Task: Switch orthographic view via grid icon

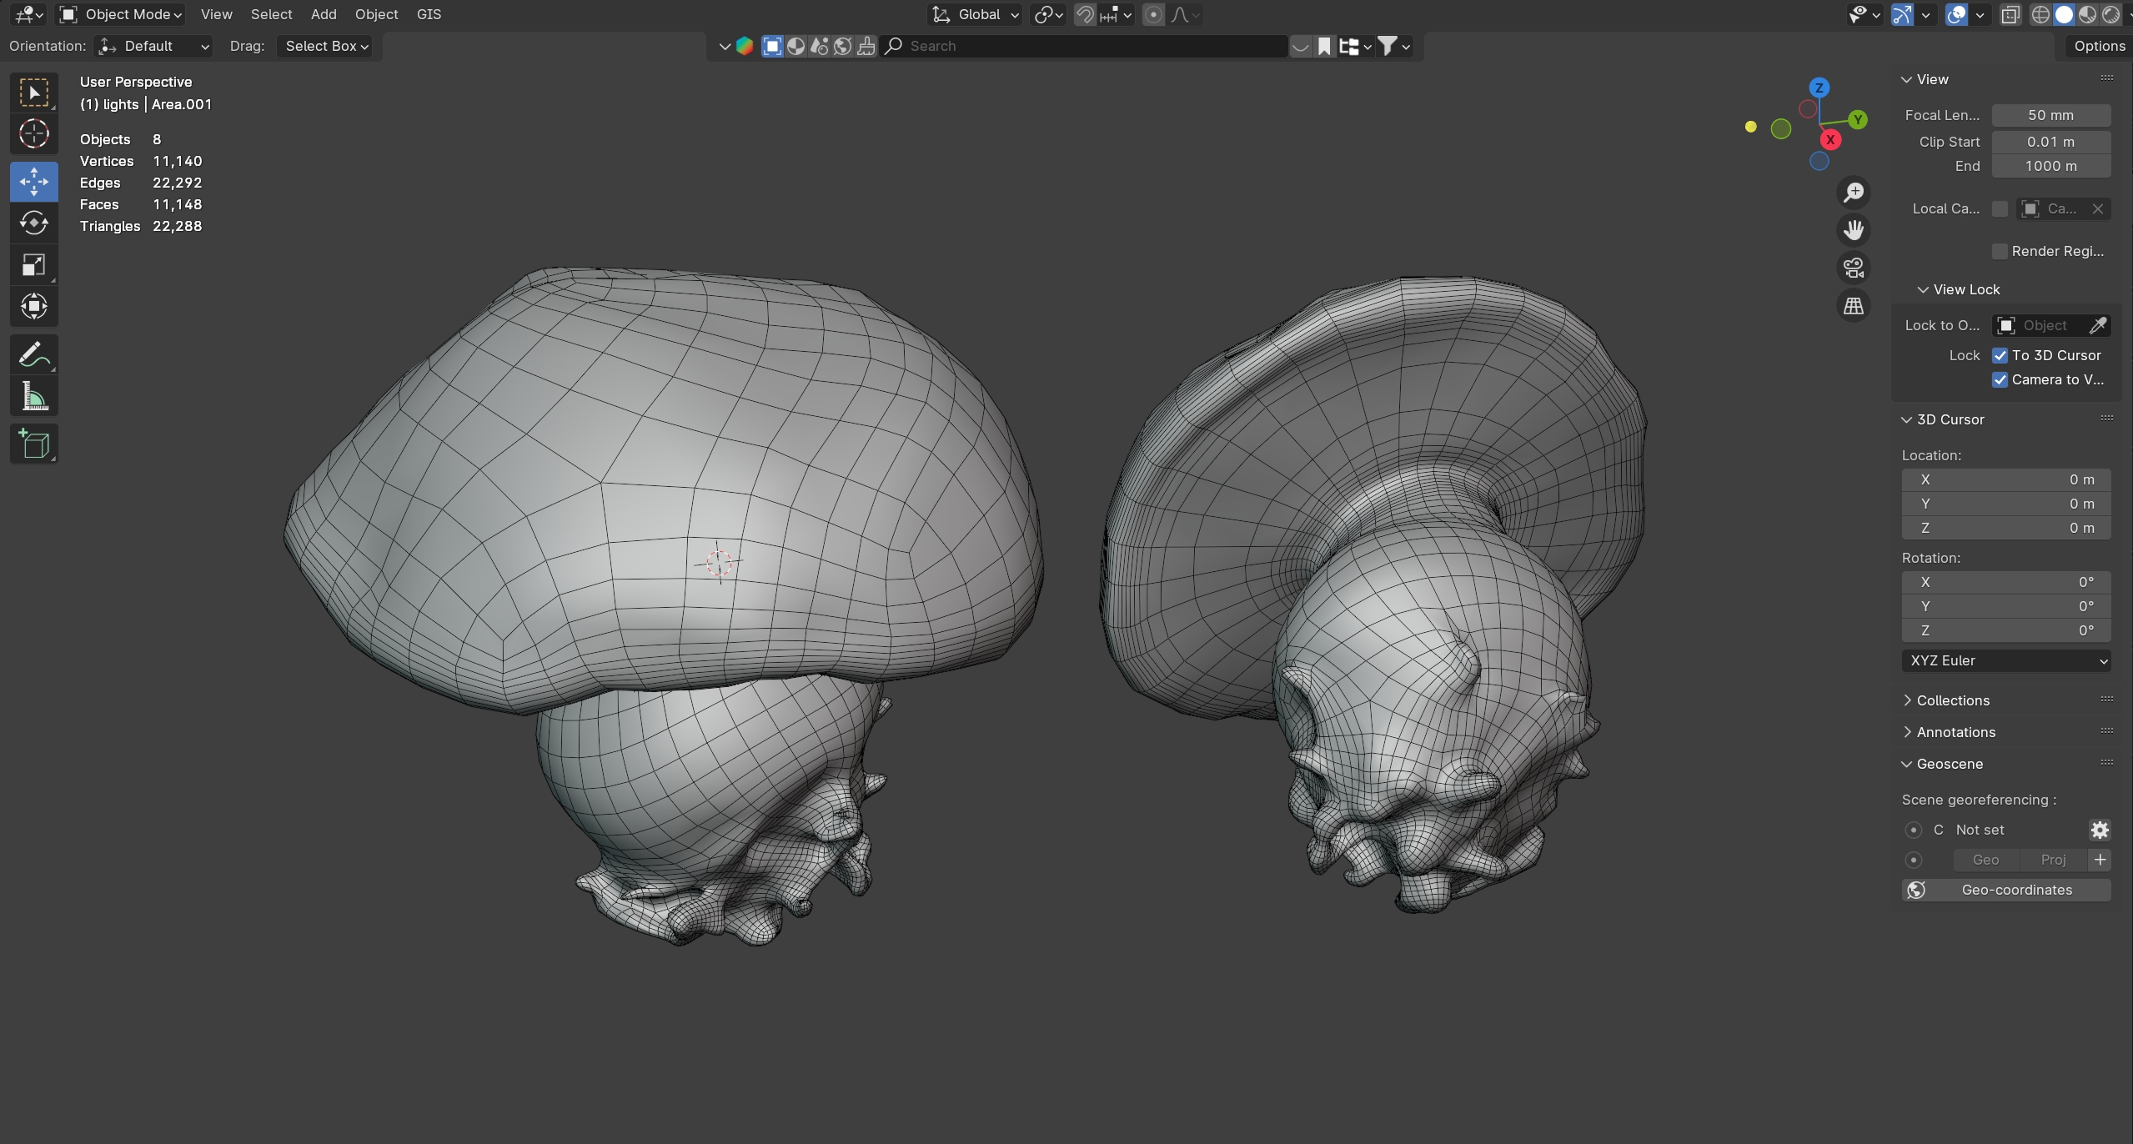Action: (1853, 306)
